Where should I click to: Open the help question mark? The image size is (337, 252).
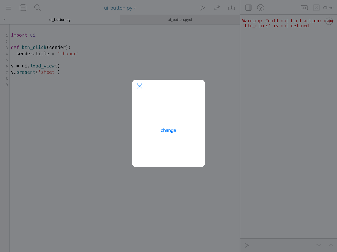pos(261,8)
